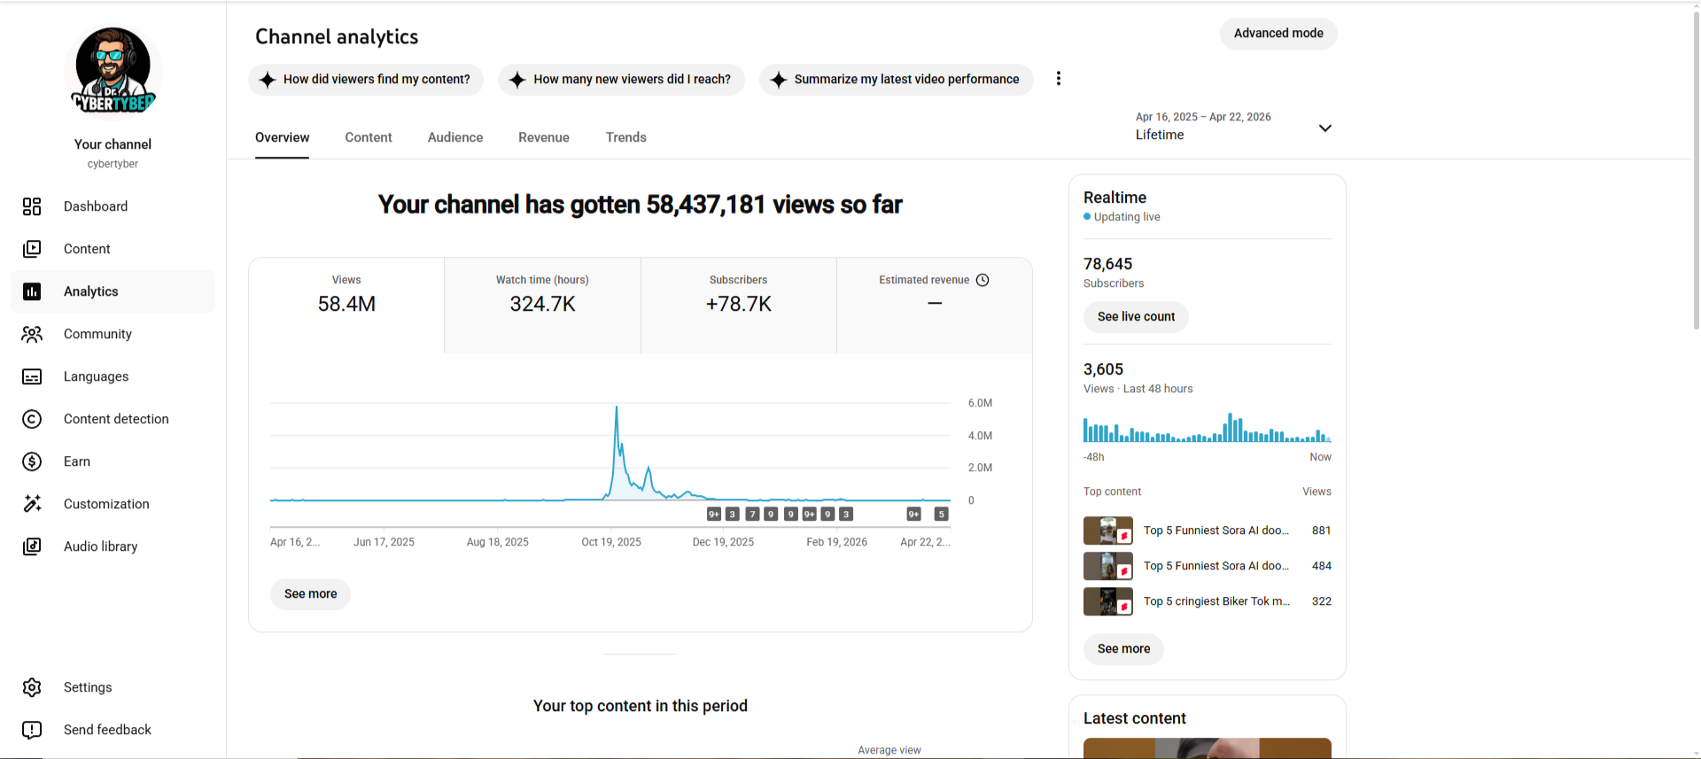Screen dimensions: 1701x759
Task: Select the Watch time (hours) metric card
Action: coord(542,305)
